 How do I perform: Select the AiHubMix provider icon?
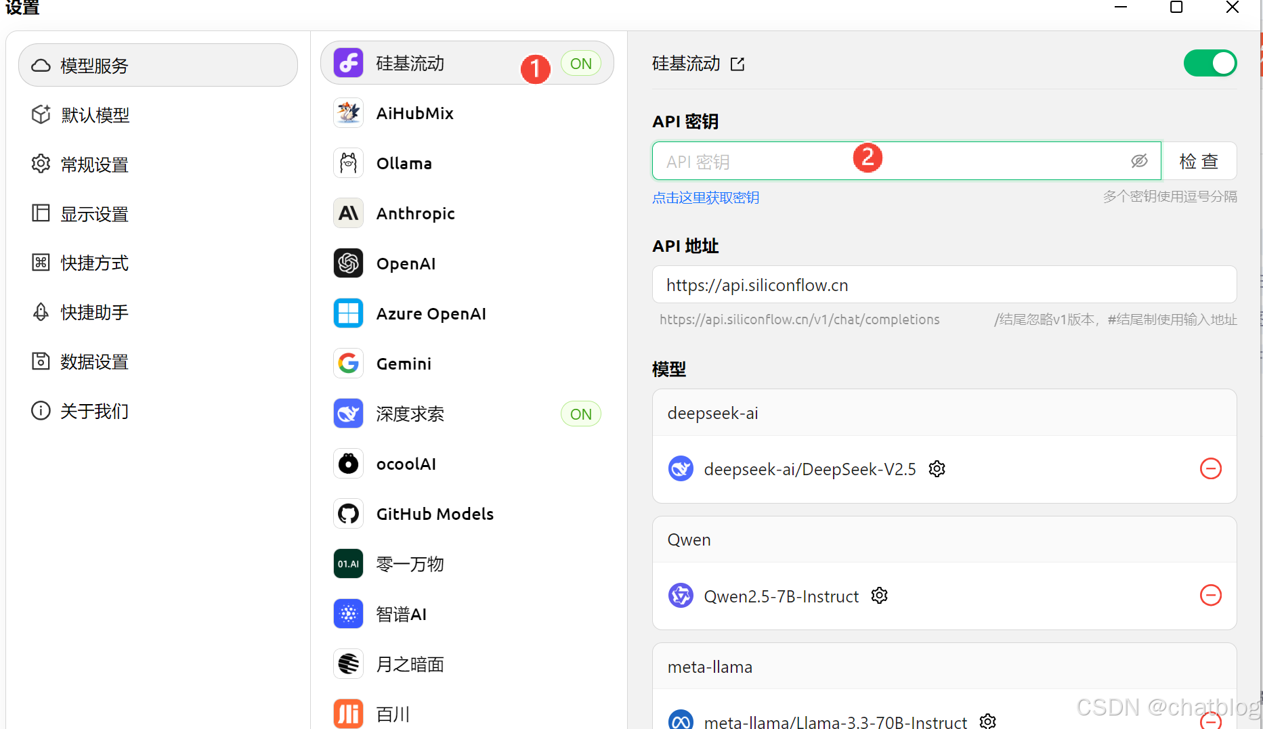coord(348,113)
